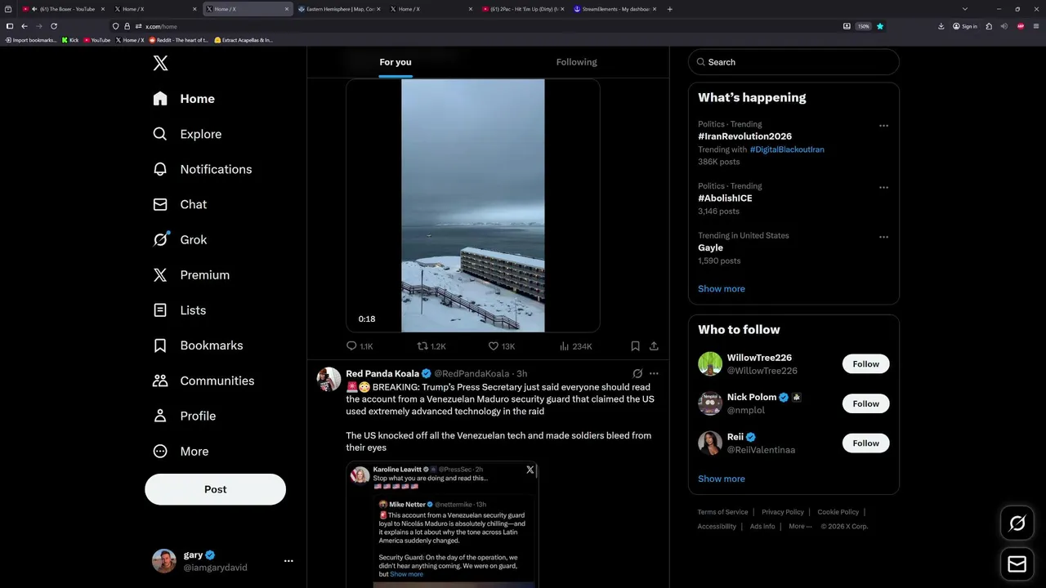This screenshot has height=588, width=1046.
Task: Open floating messages envelope button
Action: pyautogui.click(x=1017, y=563)
